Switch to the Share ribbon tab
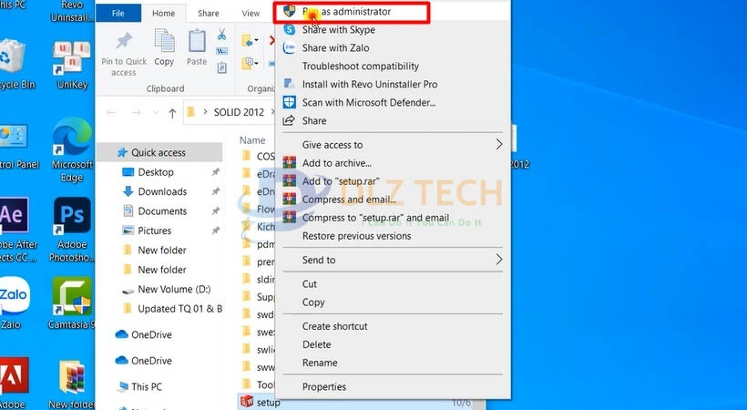 209,14
